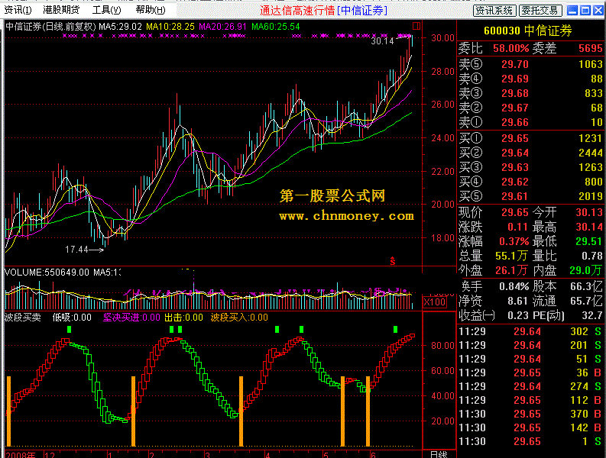Click the 30.14 high price annotation
Viewport: 606px width, 458px height.
[382, 41]
